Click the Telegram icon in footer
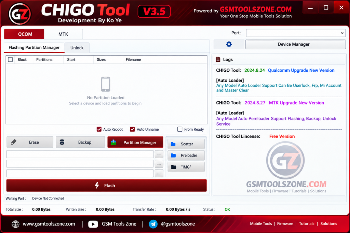 [x=153, y=224]
